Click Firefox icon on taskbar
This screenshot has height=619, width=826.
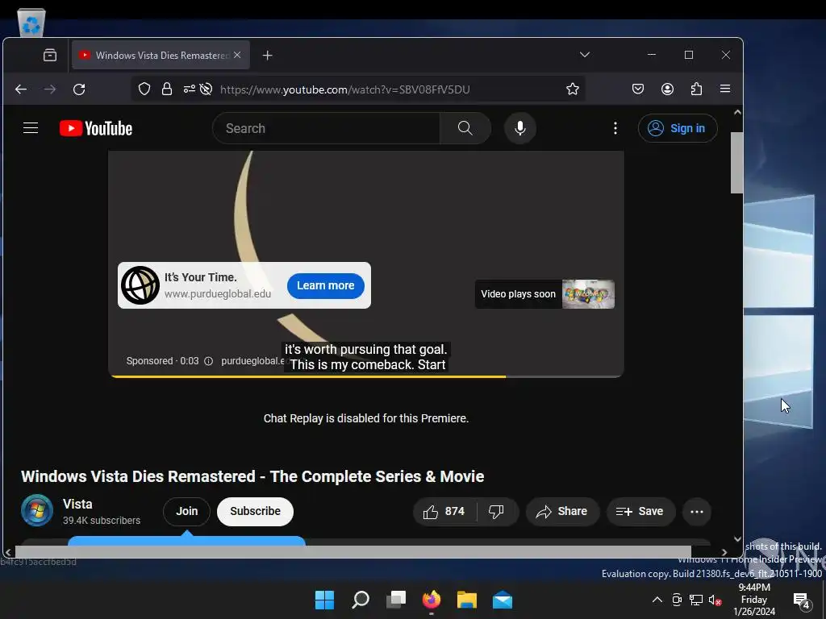(x=432, y=600)
